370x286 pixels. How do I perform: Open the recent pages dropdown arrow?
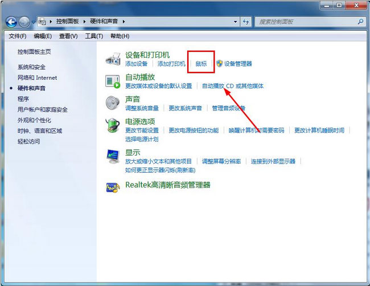34,22
